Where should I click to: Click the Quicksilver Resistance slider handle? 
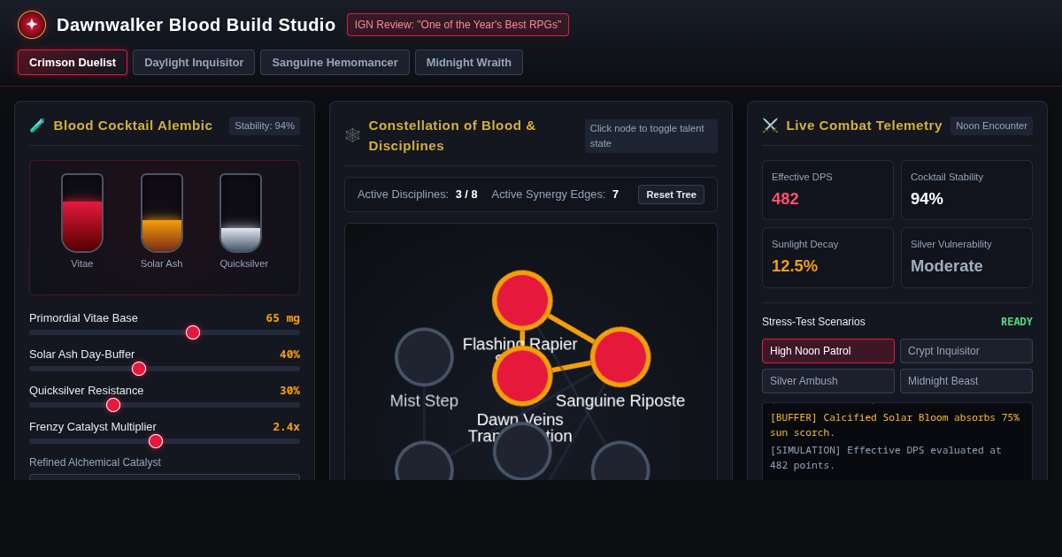point(113,405)
